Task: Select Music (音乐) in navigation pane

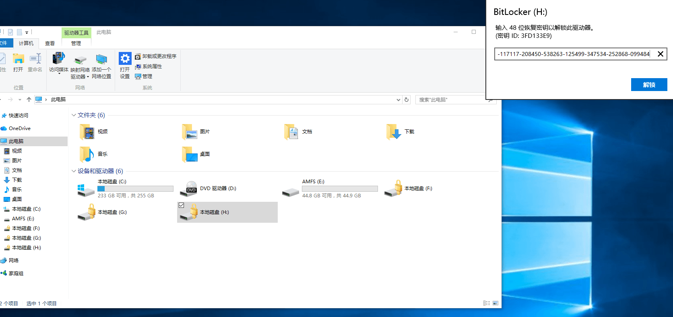Action: click(17, 190)
